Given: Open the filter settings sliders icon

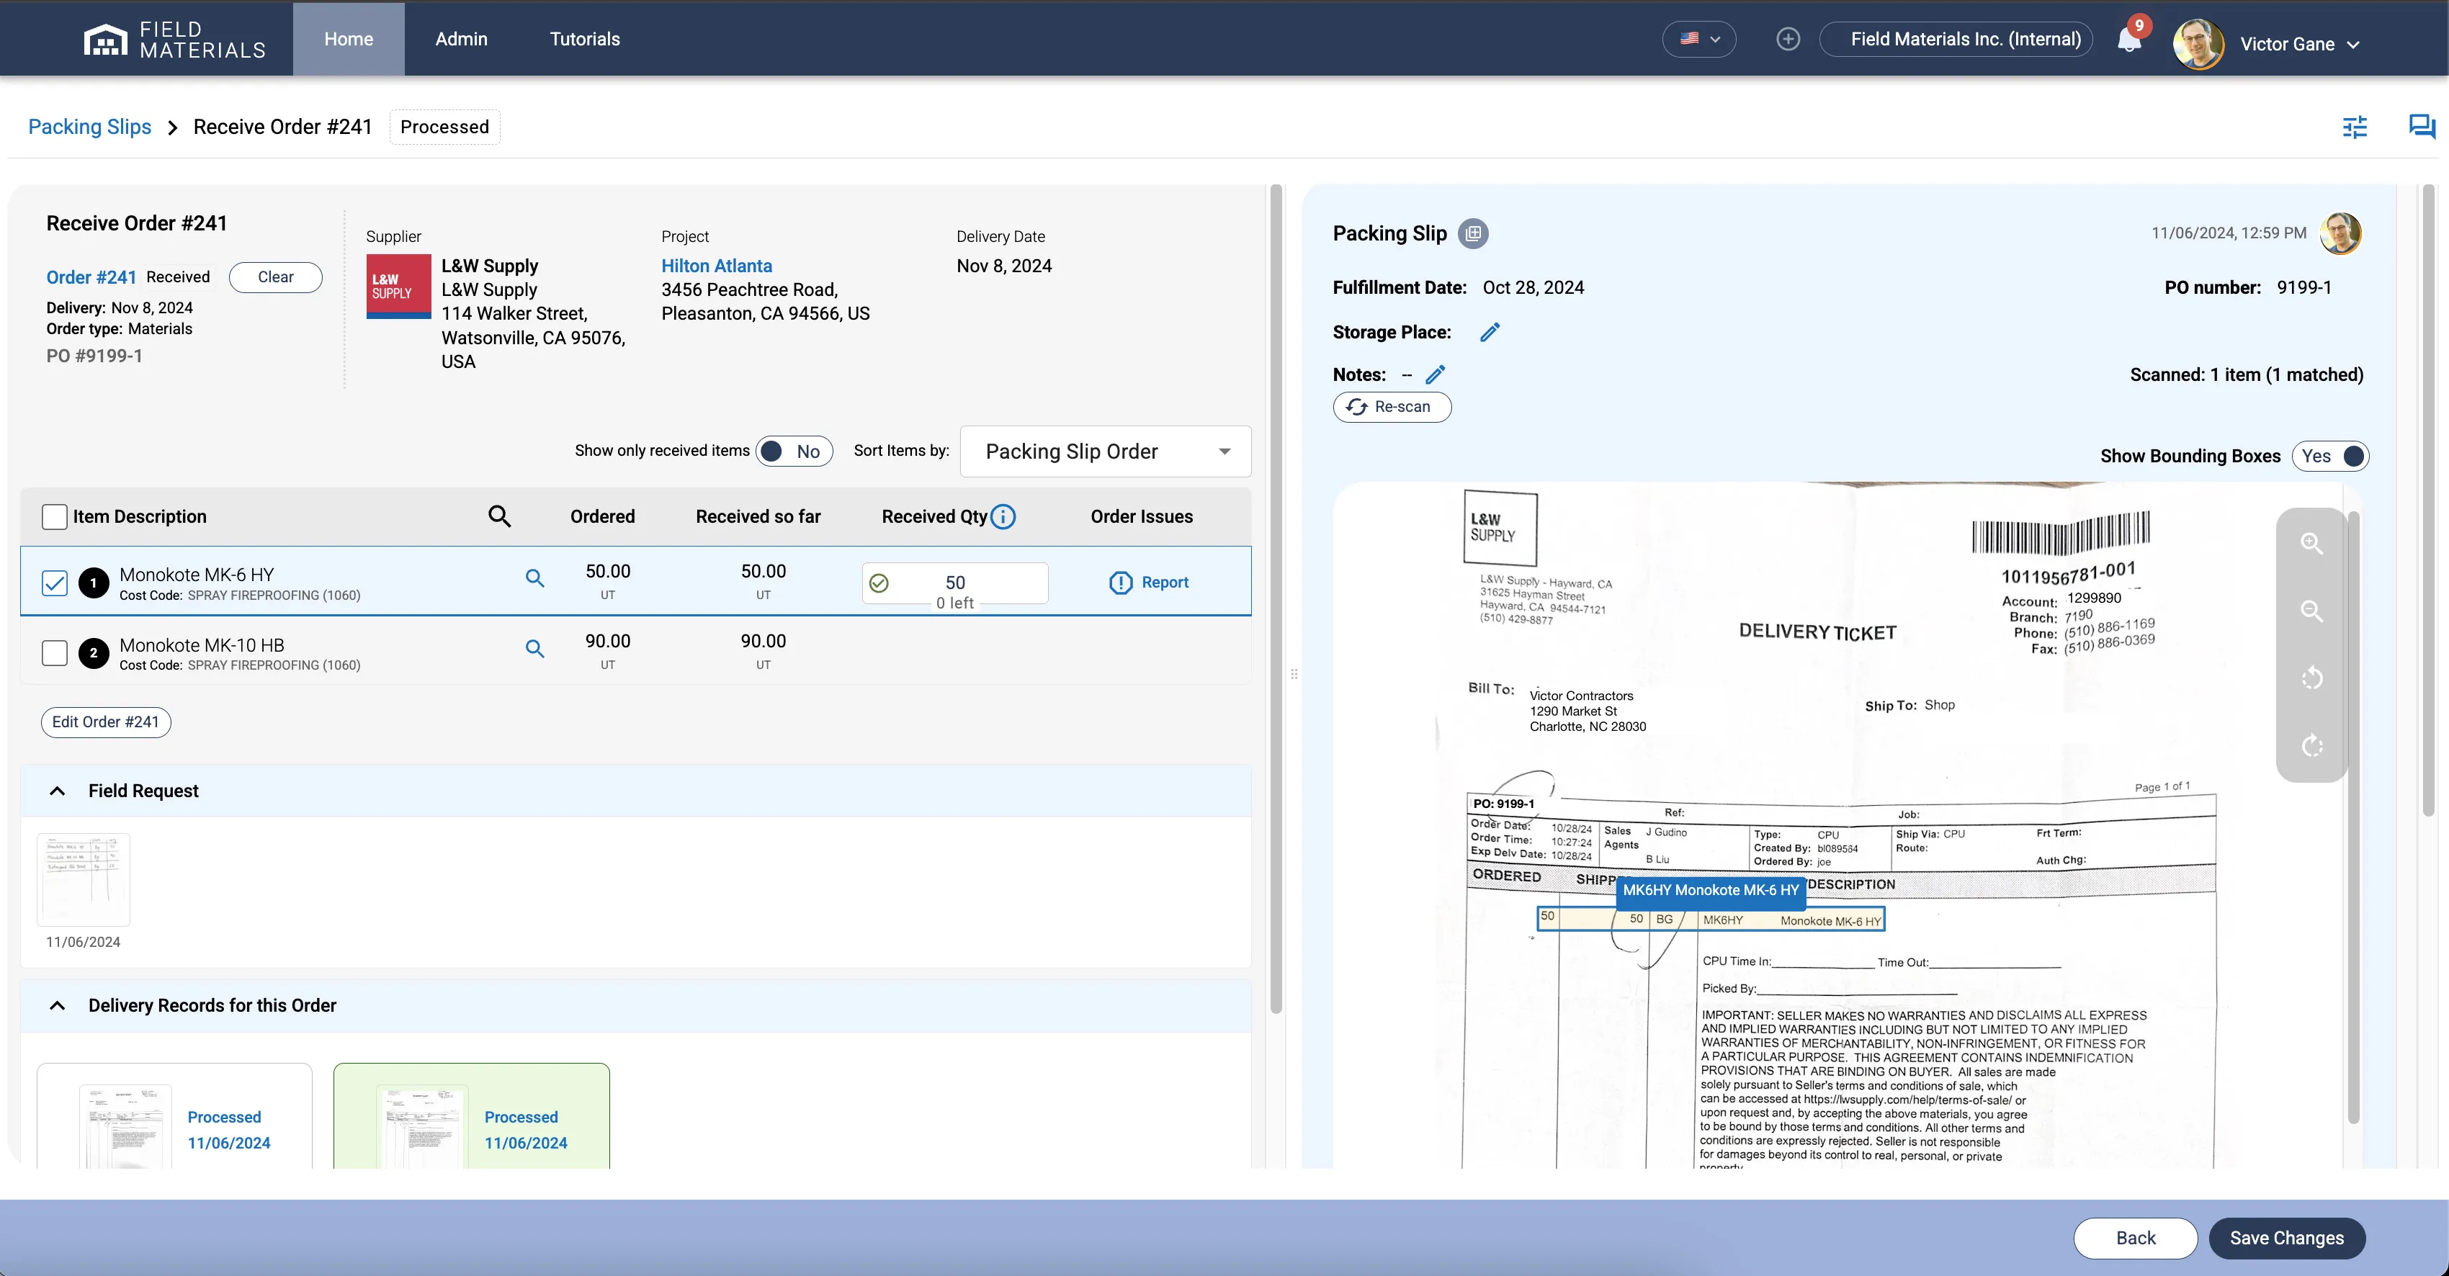Looking at the screenshot, I should tap(2354, 126).
